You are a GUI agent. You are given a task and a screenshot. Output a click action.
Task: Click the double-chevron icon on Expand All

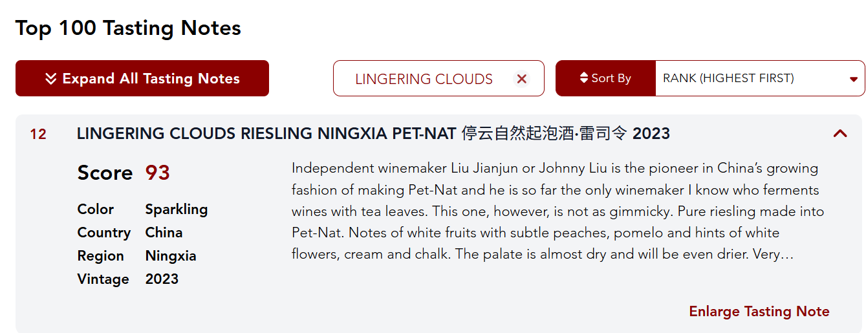(x=51, y=79)
